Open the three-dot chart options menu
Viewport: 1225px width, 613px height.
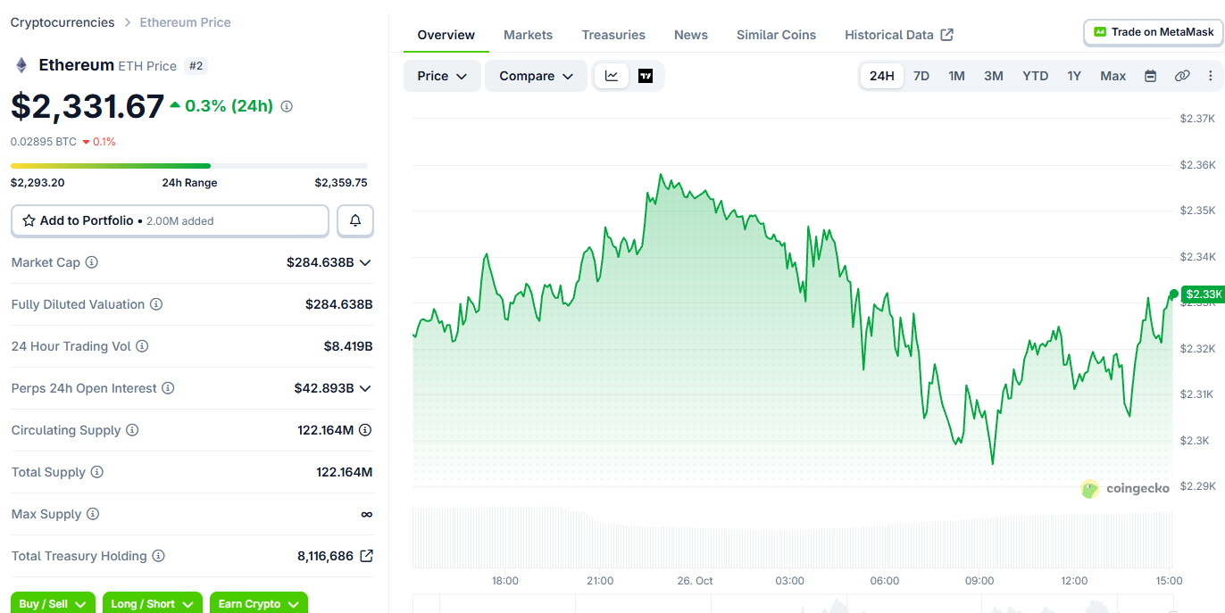[1211, 76]
